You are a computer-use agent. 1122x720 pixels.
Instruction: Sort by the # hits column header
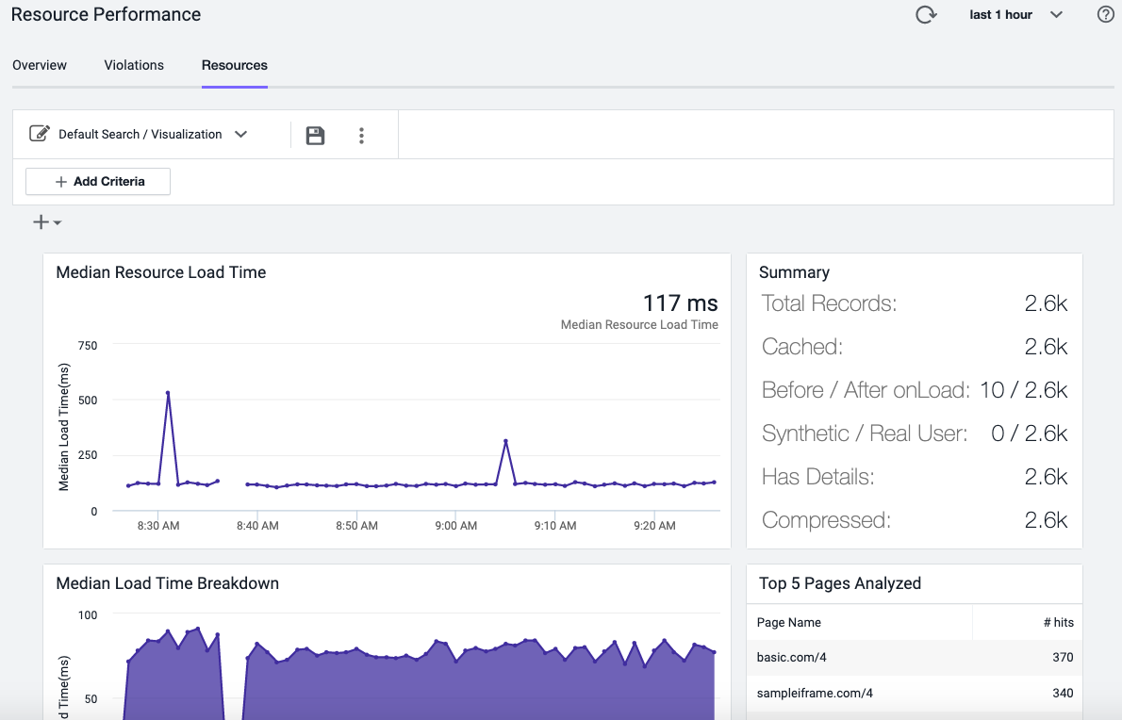tap(1058, 622)
